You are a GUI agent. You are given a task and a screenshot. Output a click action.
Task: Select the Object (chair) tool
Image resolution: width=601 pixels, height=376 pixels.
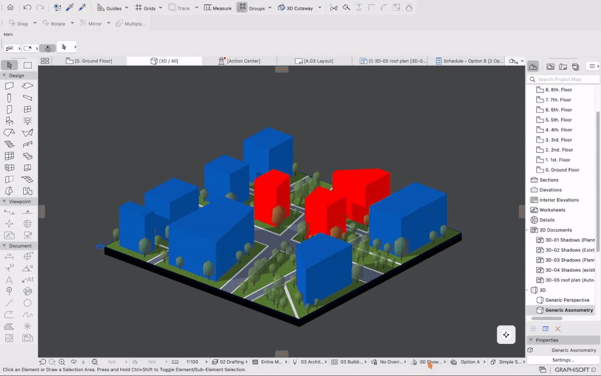coord(9,121)
